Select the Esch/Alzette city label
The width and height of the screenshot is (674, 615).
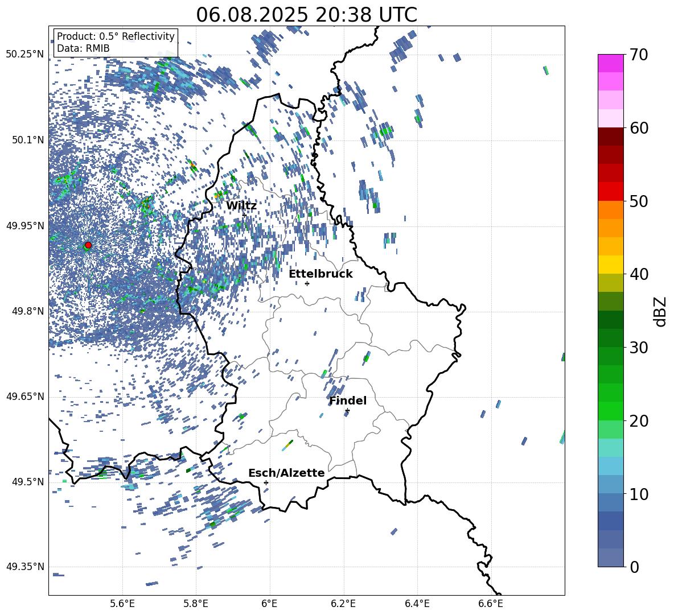point(286,473)
